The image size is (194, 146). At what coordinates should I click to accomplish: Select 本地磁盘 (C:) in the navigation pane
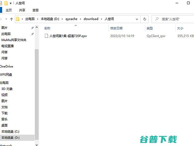coord(10,131)
